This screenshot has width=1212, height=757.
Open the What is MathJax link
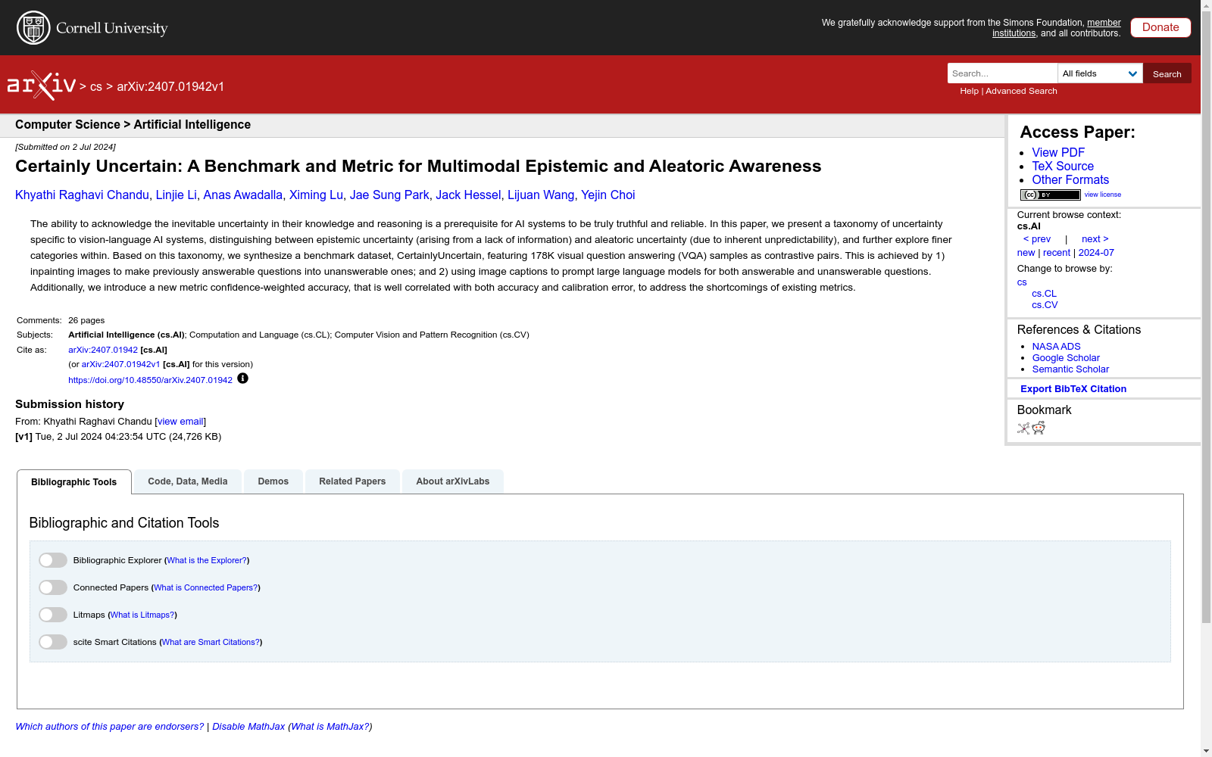[330, 727]
